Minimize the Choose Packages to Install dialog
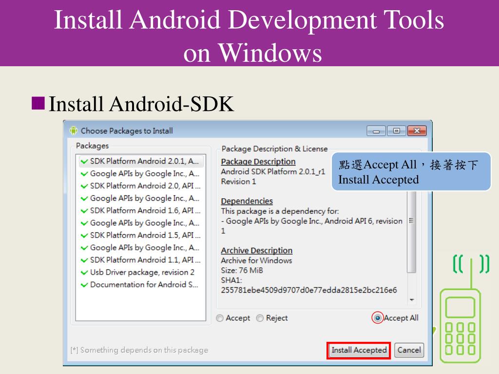The height and width of the screenshot is (374, 499). click(x=376, y=131)
